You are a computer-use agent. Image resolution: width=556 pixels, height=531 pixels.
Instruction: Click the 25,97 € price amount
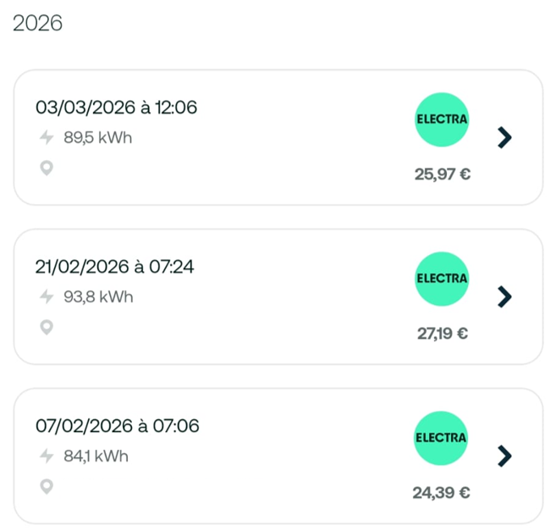click(x=442, y=175)
